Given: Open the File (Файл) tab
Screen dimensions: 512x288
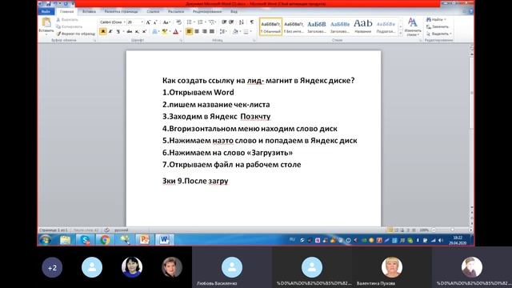Looking at the screenshot, I should tap(46, 11).
